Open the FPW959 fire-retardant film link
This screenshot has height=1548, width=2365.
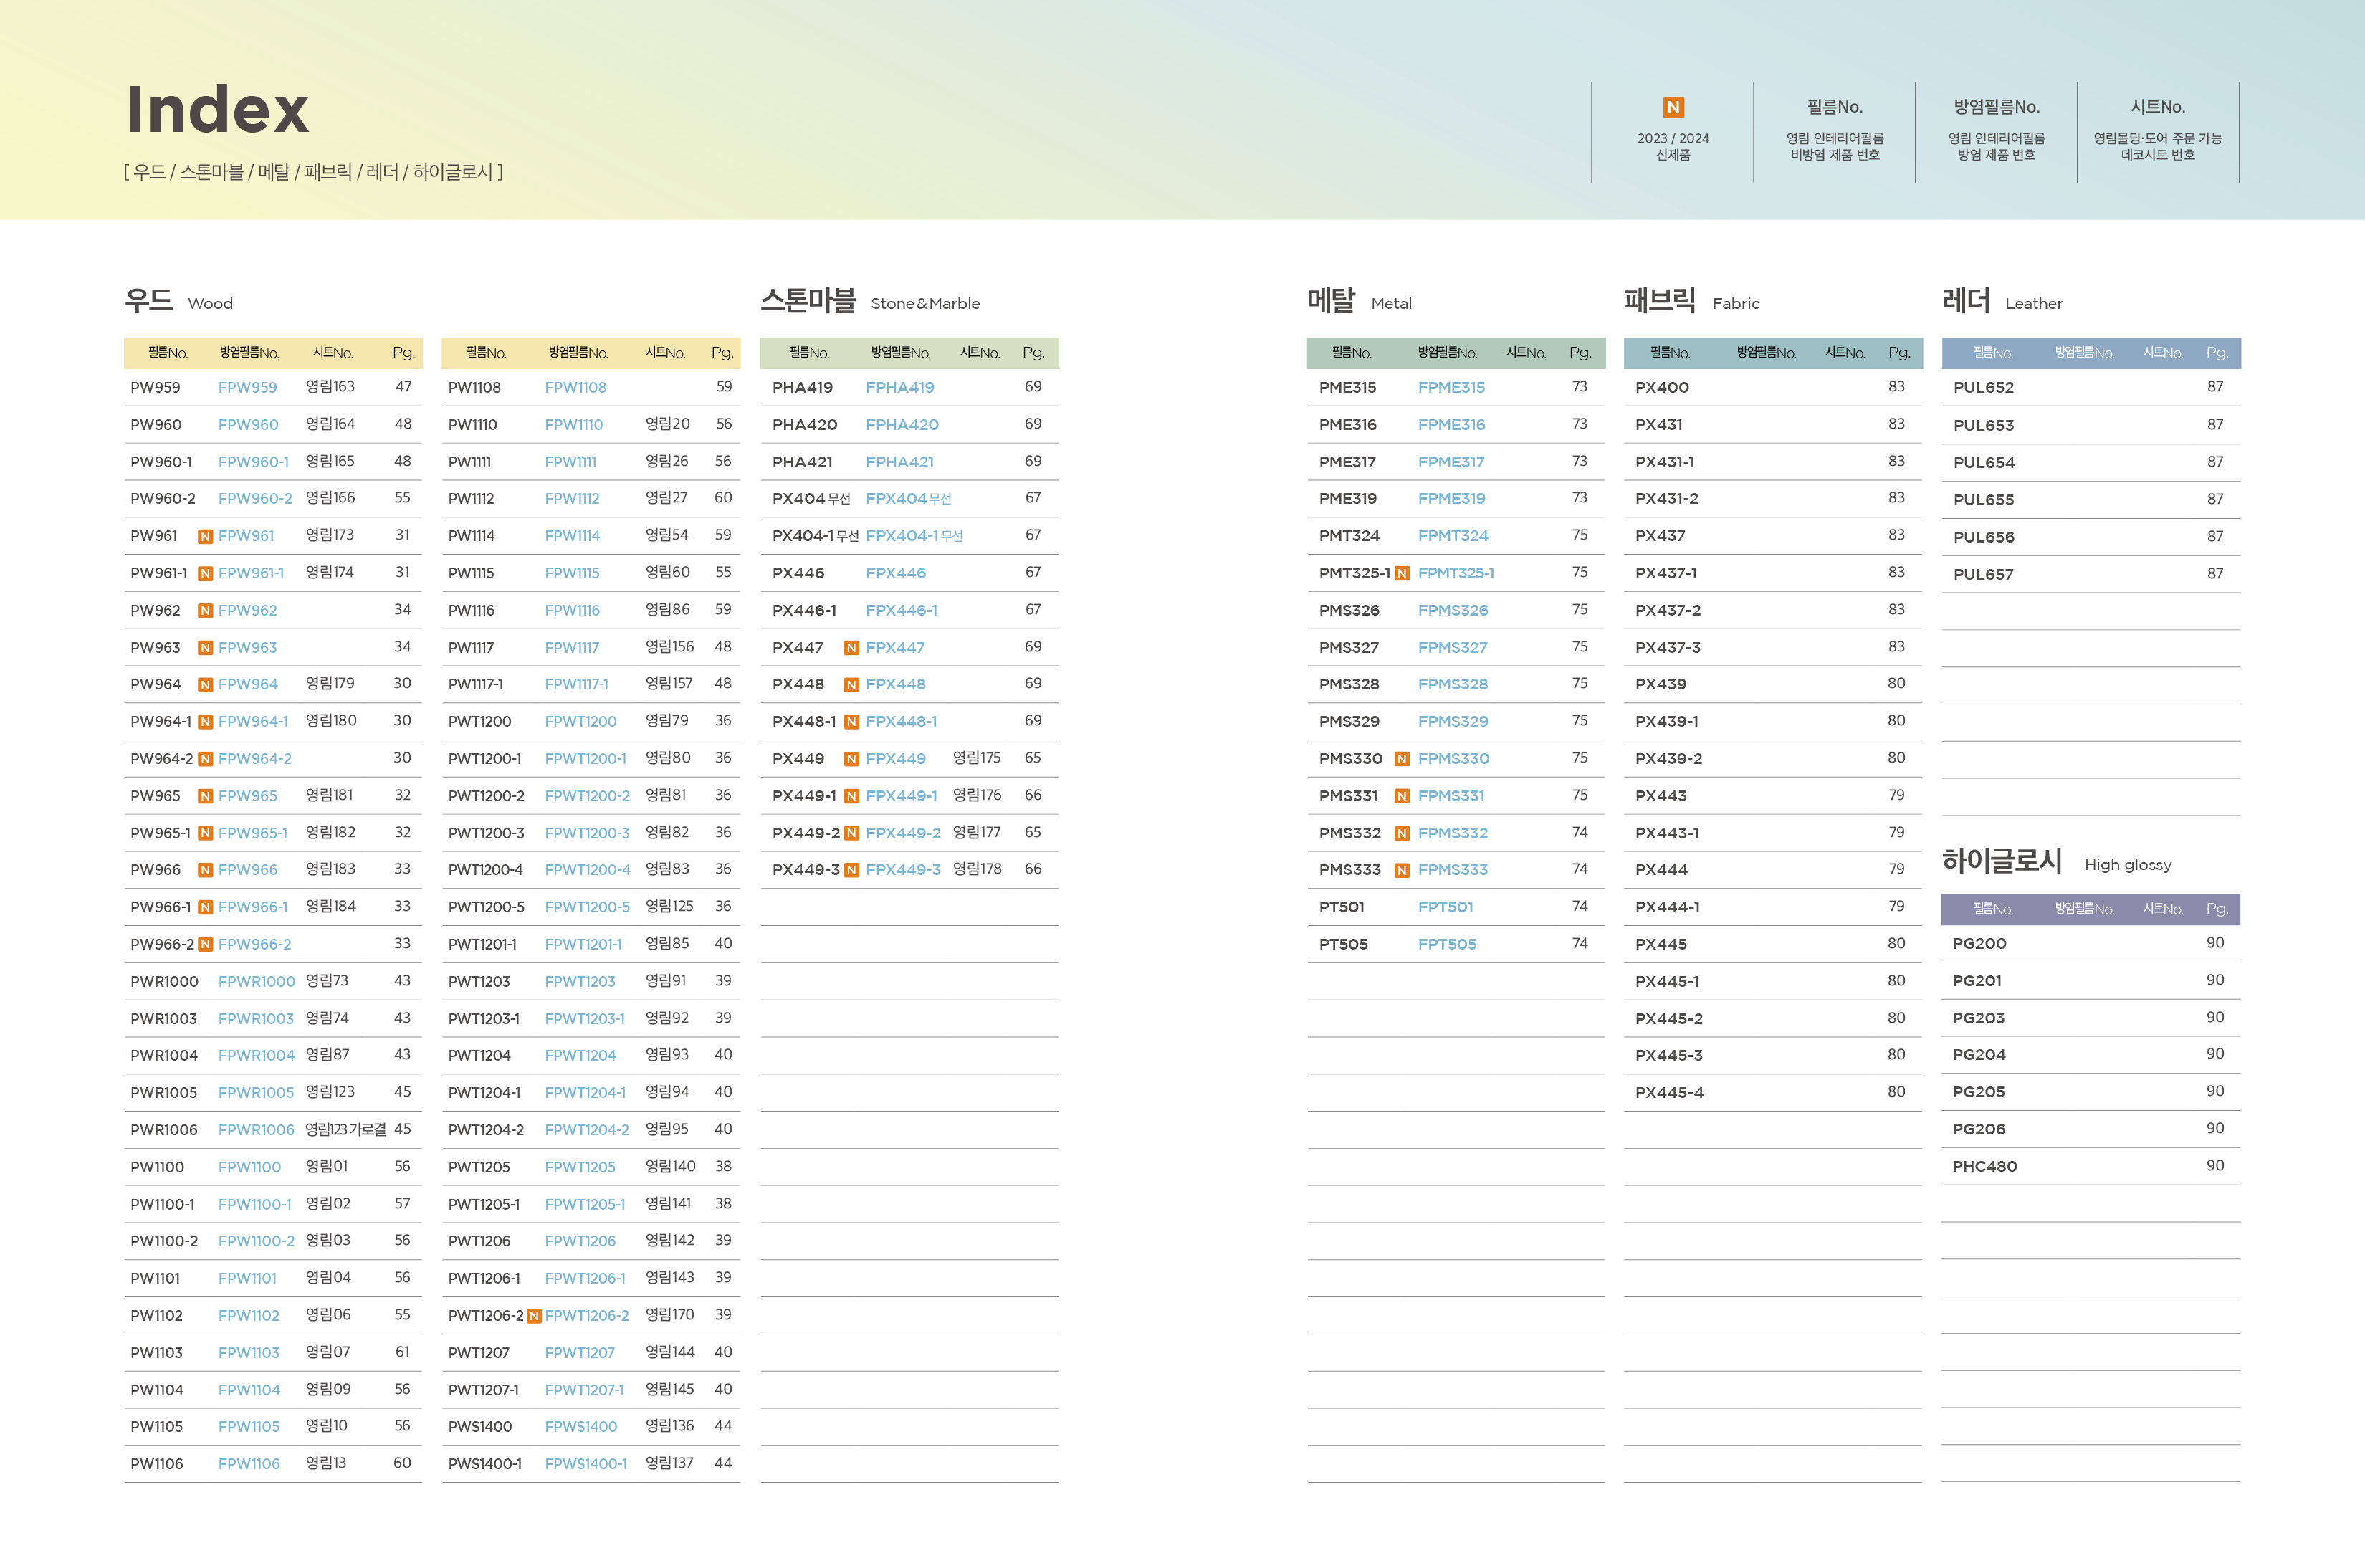tap(247, 388)
